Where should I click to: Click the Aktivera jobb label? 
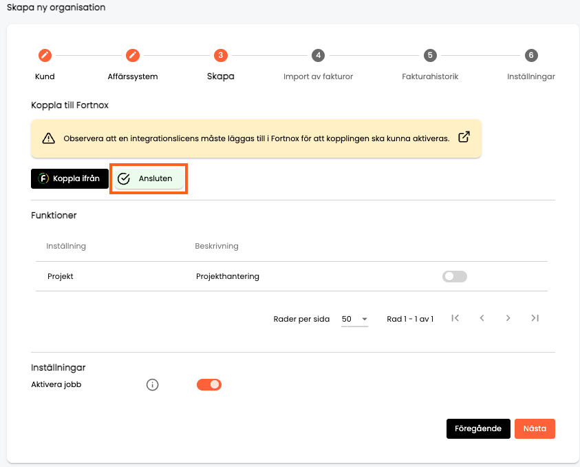(56, 385)
